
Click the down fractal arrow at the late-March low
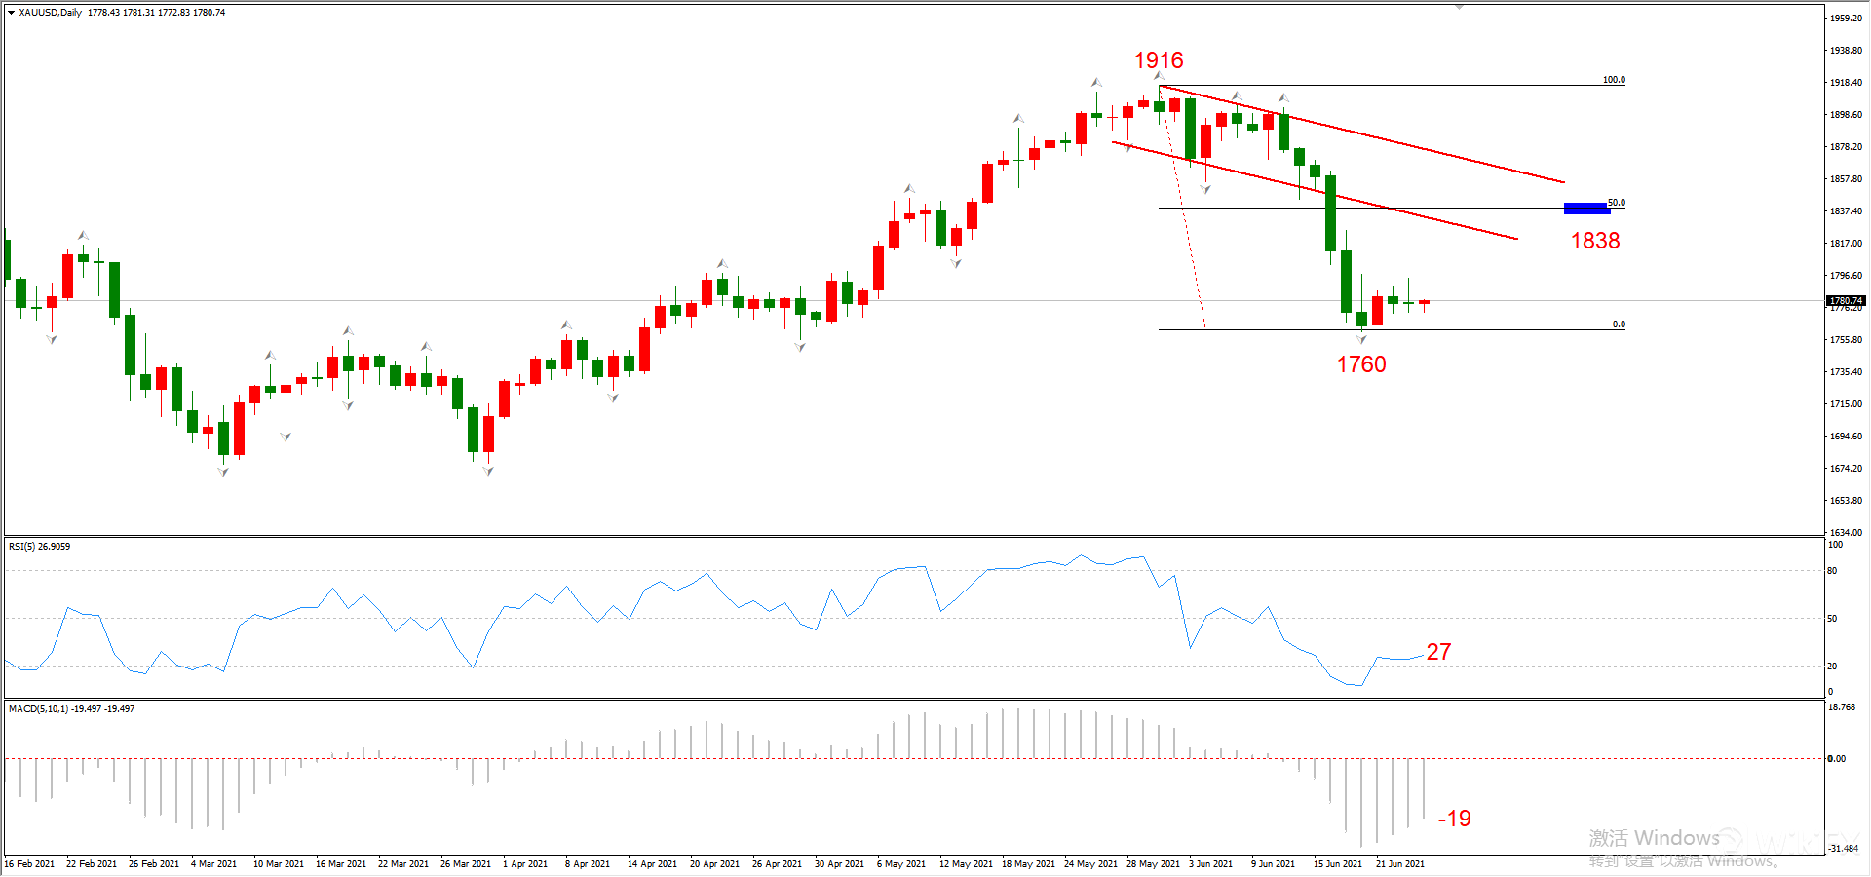click(488, 471)
